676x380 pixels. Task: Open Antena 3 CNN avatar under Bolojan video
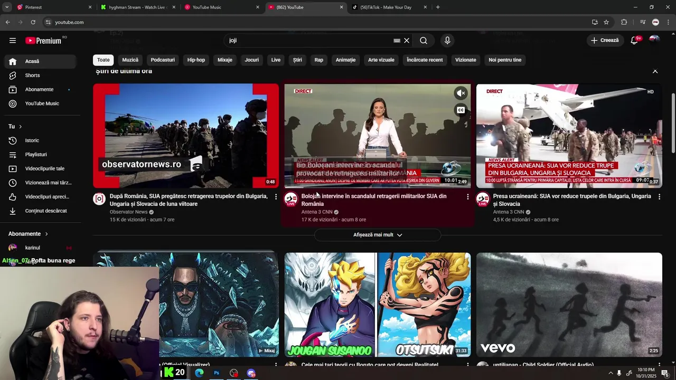291,199
